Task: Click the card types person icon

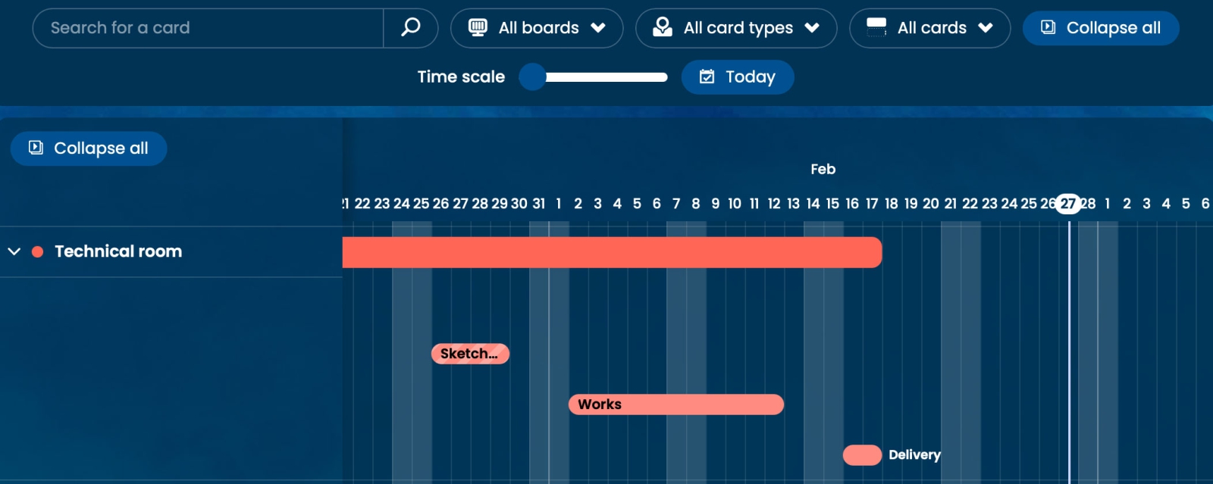Action: click(x=663, y=28)
